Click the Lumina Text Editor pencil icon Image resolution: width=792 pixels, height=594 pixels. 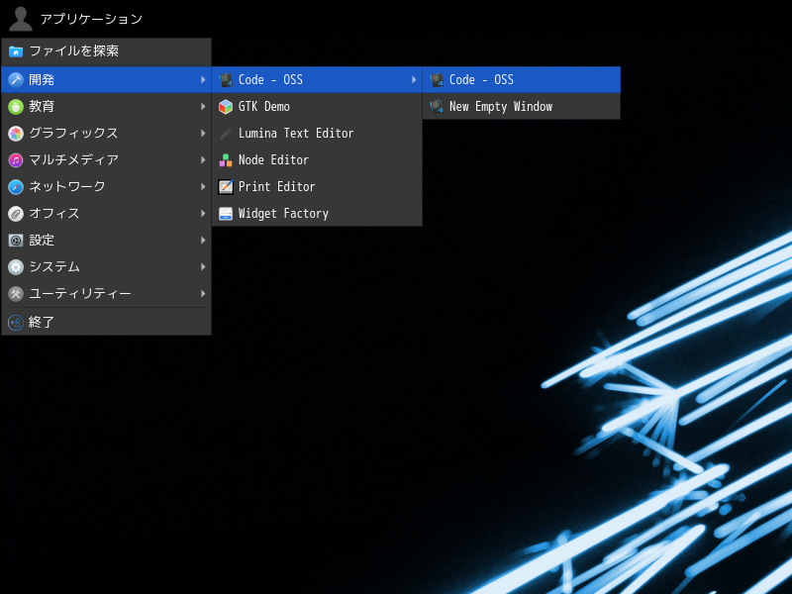tap(226, 134)
